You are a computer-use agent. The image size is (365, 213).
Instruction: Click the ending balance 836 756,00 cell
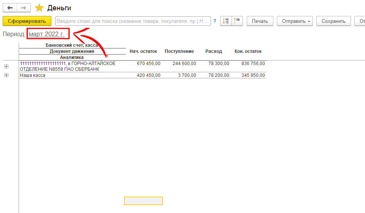pyautogui.click(x=253, y=64)
